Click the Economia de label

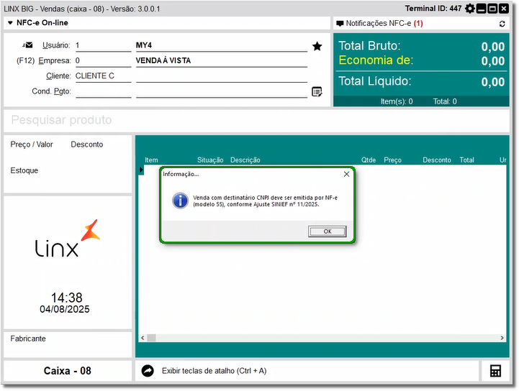click(376, 60)
